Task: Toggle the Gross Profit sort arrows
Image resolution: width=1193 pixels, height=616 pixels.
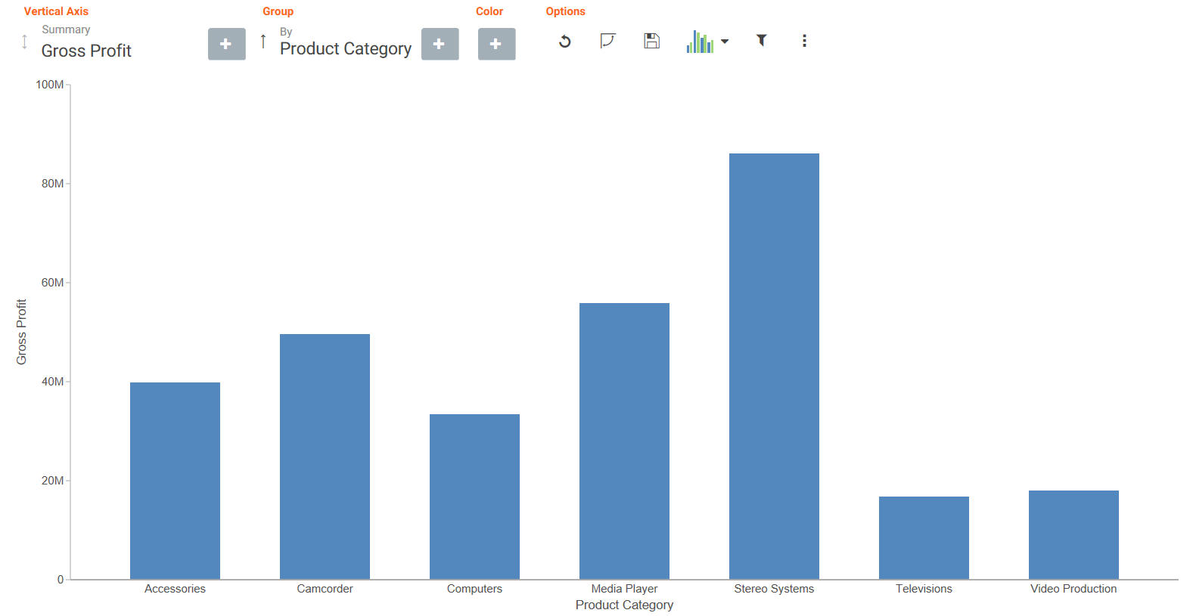Action: [24, 42]
